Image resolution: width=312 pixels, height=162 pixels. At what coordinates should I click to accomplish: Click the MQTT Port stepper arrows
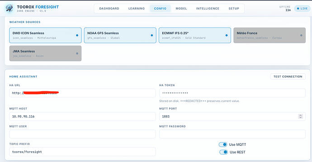[x=300, y=117]
